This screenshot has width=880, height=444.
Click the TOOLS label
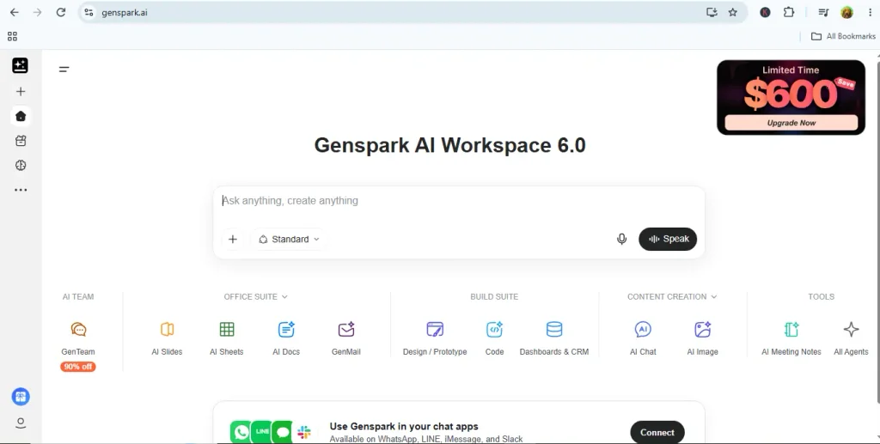tap(821, 296)
